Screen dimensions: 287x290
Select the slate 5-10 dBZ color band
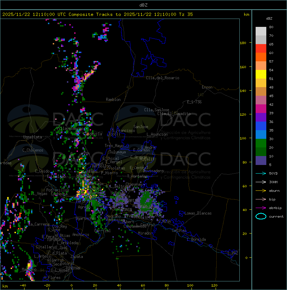click(x=261, y=160)
